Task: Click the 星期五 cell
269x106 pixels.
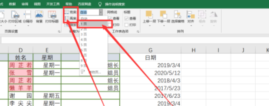Action: (x=47, y=96)
